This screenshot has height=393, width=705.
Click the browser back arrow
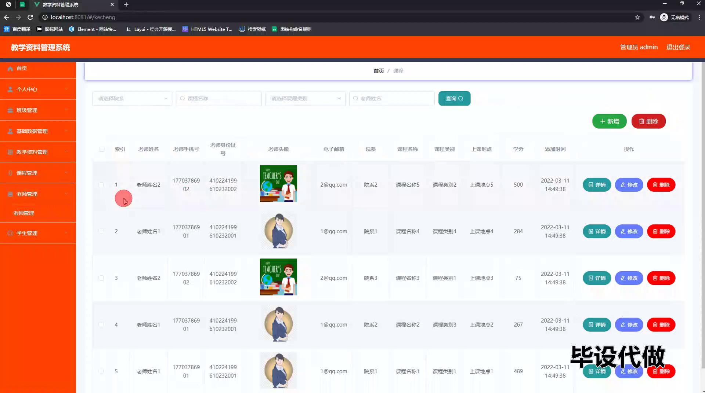[x=7, y=17]
